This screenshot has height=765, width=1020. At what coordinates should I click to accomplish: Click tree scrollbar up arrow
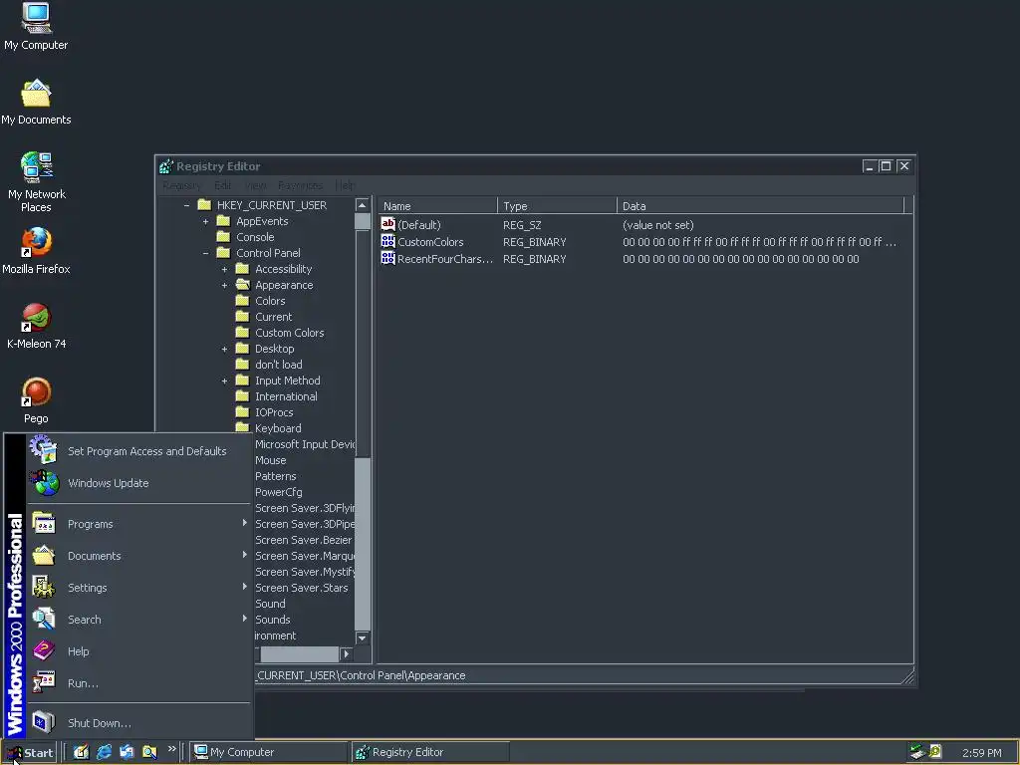click(363, 205)
